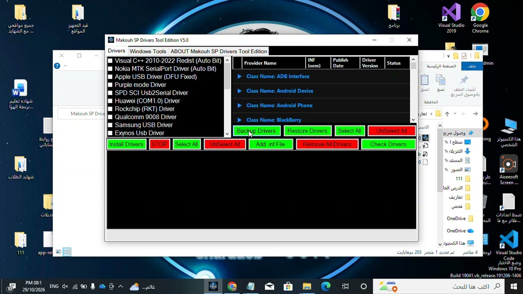Click the weather widget in taskbar
The image size is (523, 294).
click(142, 287)
